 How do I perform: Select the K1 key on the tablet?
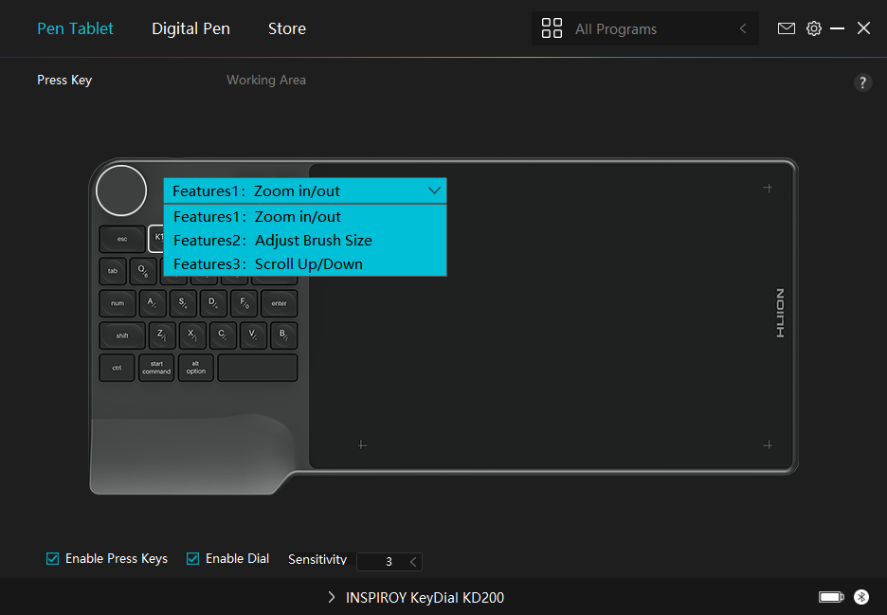[x=156, y=238]
